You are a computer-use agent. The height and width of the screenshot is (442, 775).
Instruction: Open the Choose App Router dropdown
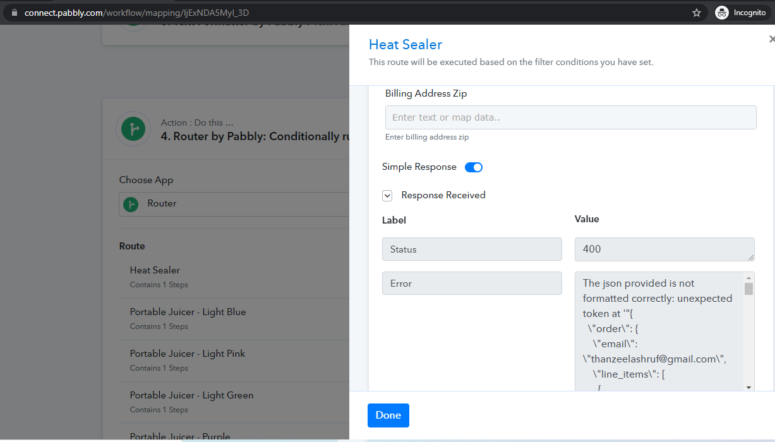point(234,204)
